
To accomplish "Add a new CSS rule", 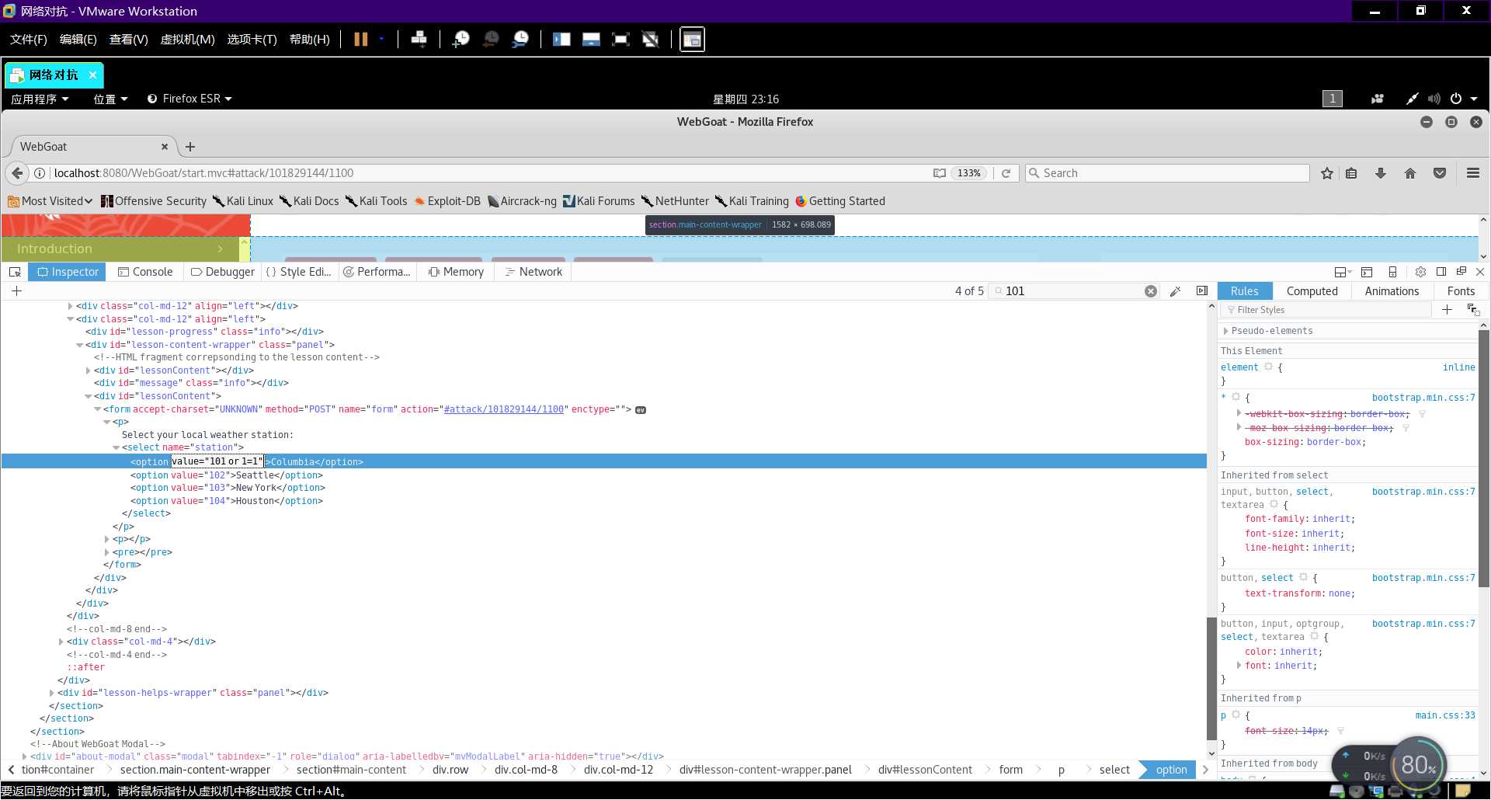I will click(x=1447, y=310).
